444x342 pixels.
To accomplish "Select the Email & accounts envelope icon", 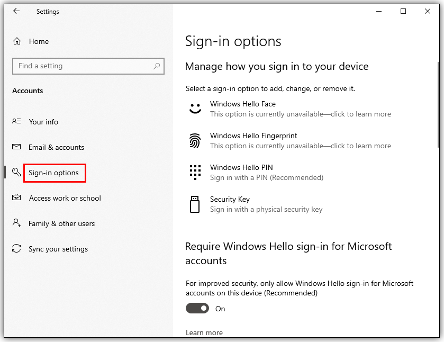I will tap(16, 147).
